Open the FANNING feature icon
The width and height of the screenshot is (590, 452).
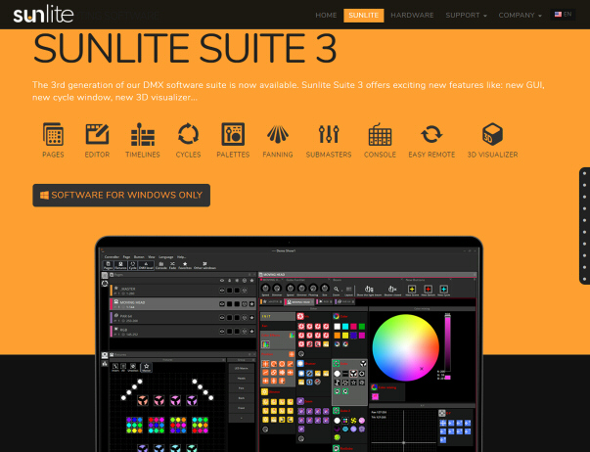(278, 140)
